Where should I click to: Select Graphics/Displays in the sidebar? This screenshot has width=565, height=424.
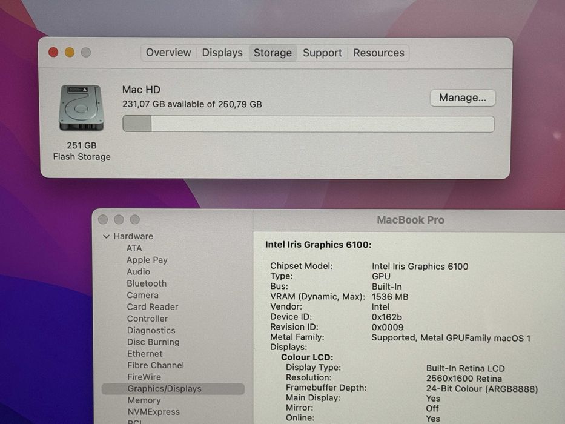click(173, 389)
